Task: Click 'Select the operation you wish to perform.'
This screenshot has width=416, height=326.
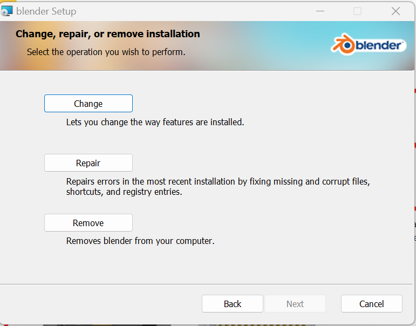Action: click(x=106, y=52)
